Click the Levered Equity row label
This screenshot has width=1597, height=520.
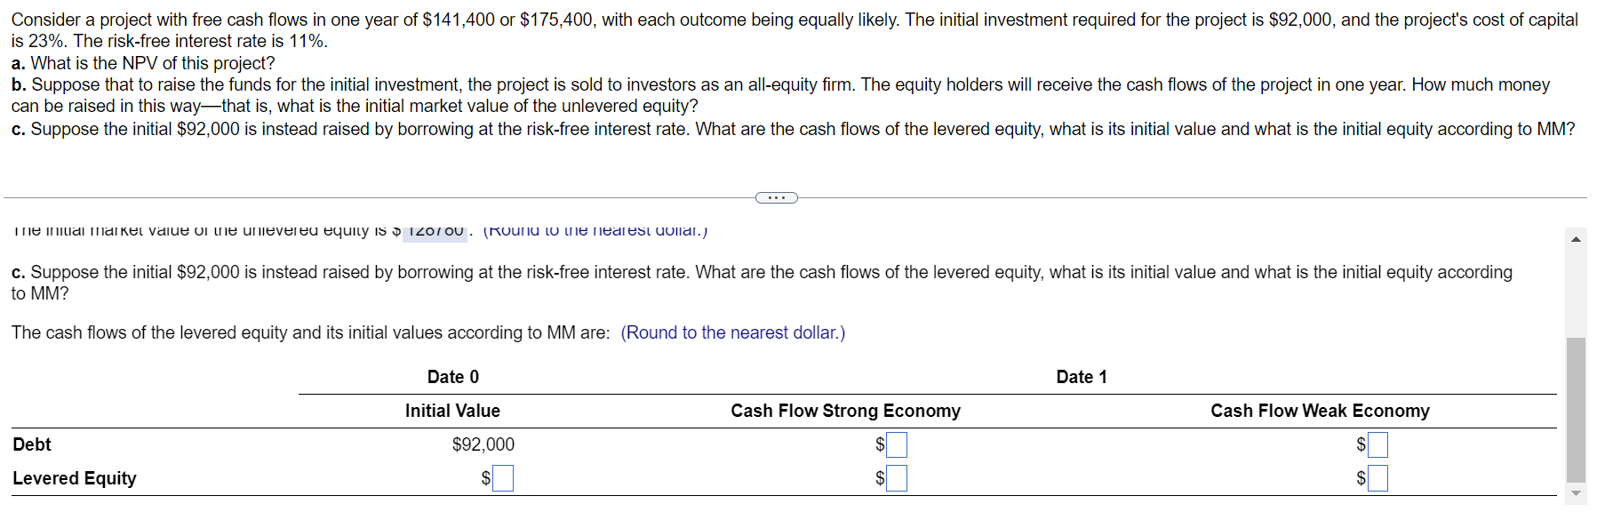tap(75, 477)
